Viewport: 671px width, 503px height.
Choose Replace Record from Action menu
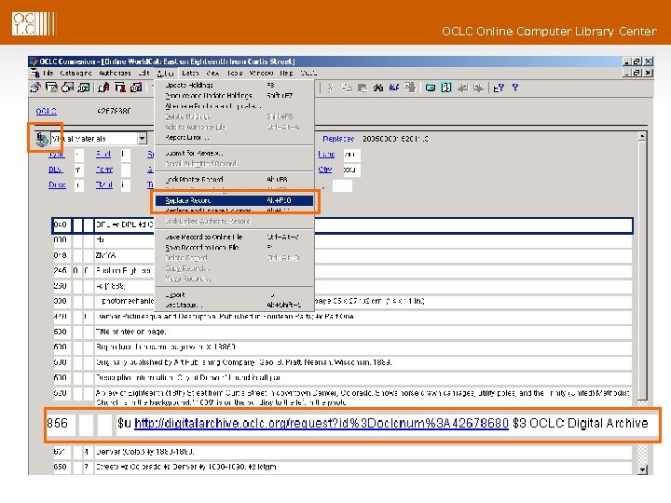[x=234, y=200]
